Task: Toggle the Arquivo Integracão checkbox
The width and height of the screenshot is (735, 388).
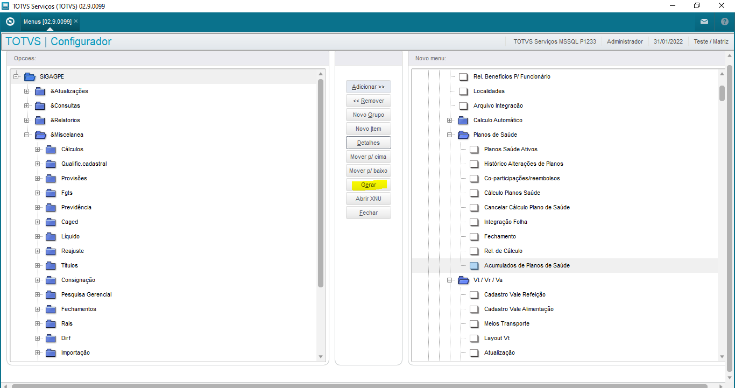Action: [x=463, y=105]
